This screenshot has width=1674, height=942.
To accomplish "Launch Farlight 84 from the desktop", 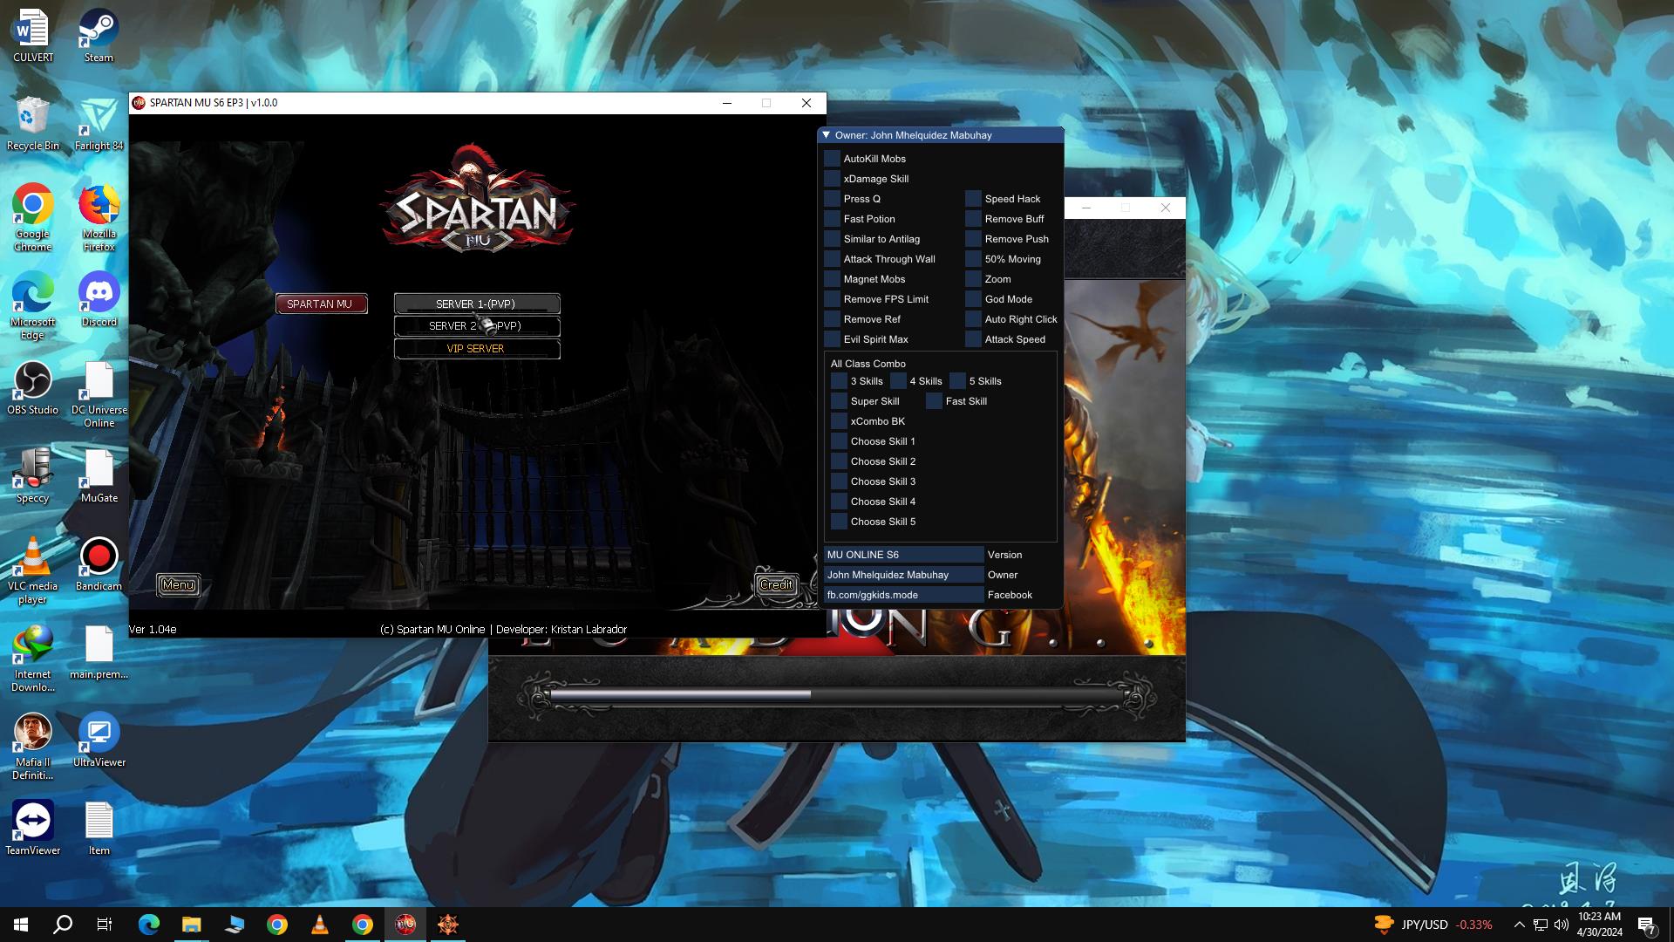I will 99,124.
